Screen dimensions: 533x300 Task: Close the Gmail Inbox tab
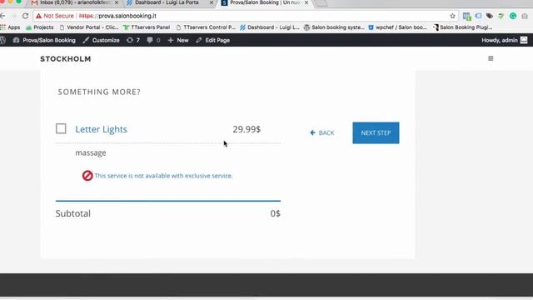coord(117,2)
